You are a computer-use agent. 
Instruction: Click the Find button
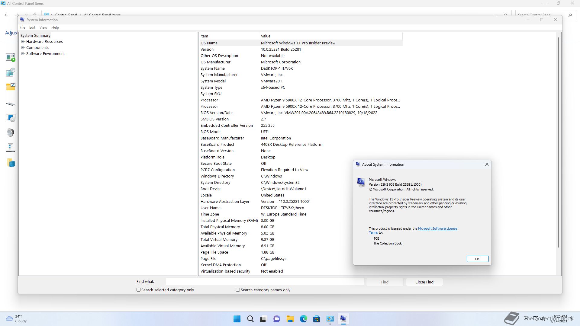[x=385, y=282]
